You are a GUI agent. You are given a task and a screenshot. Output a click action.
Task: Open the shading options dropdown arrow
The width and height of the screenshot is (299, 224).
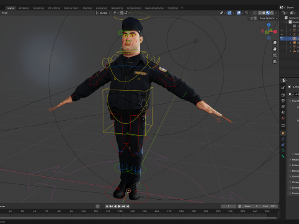(x=276, y=13)
